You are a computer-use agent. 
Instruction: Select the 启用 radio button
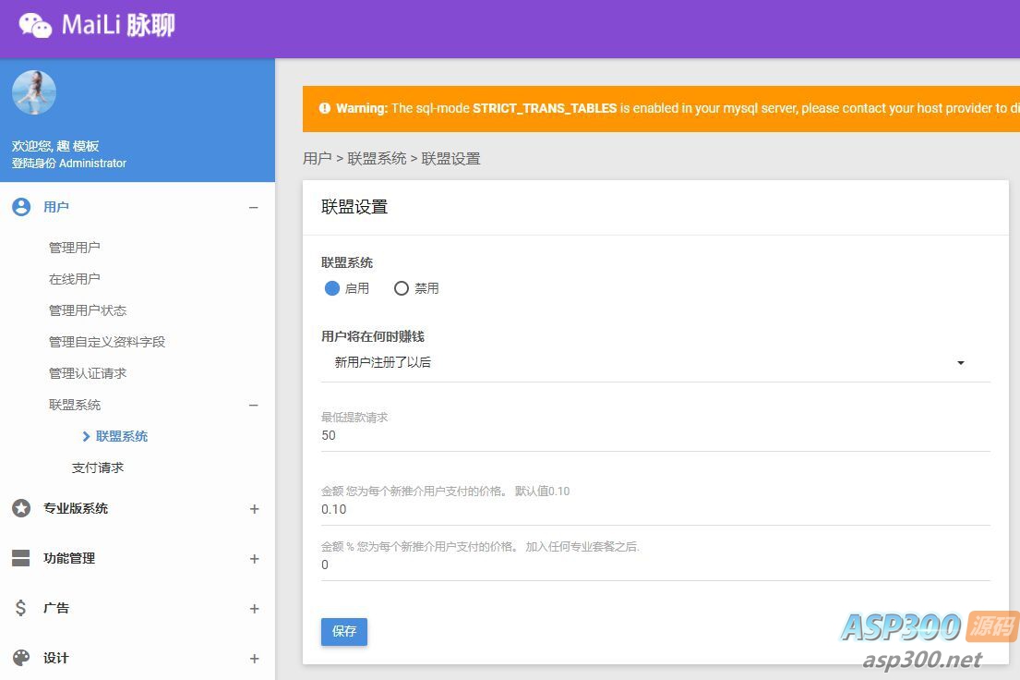pyautogui.click(x=332, y=288)
